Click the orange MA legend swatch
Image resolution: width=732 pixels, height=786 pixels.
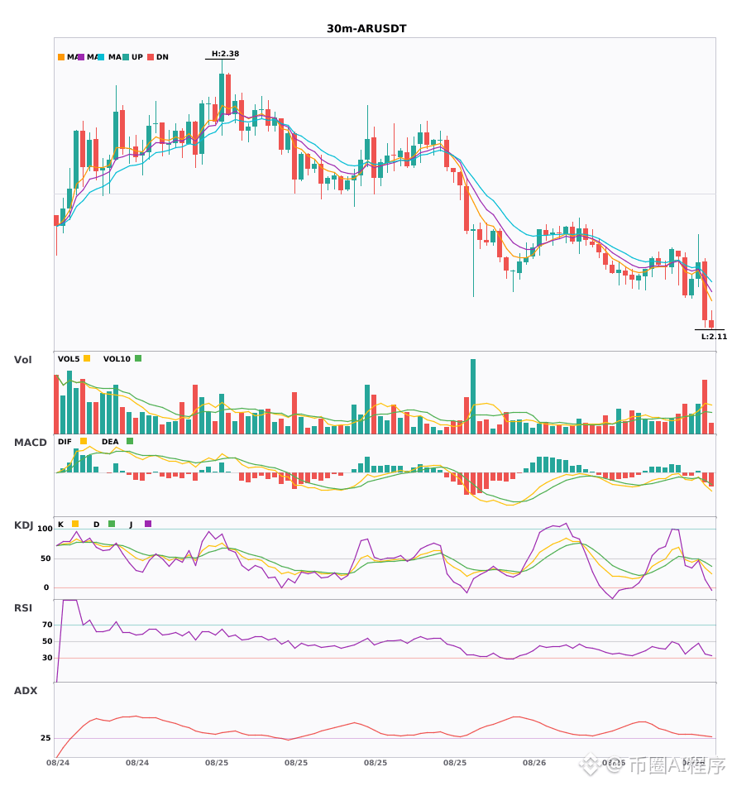pos(61,57)
